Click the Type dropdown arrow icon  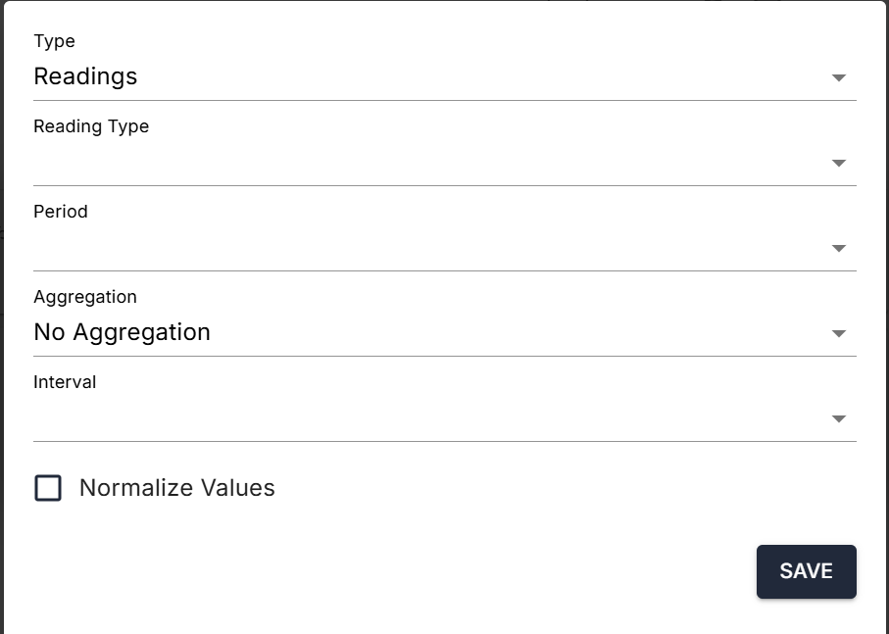(838, 77)
